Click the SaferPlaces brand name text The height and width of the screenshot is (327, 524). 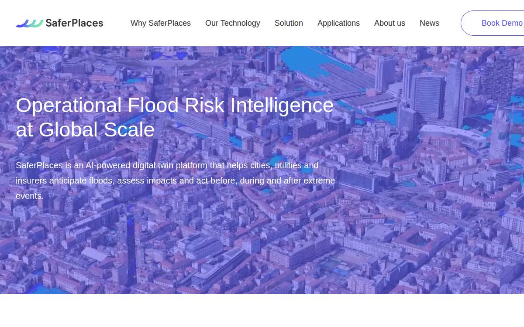point(74,23)
